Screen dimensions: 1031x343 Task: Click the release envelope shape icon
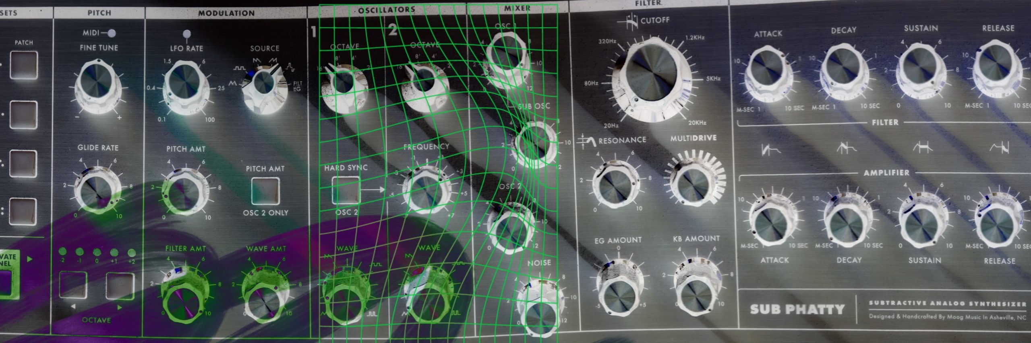pos(999,148)
